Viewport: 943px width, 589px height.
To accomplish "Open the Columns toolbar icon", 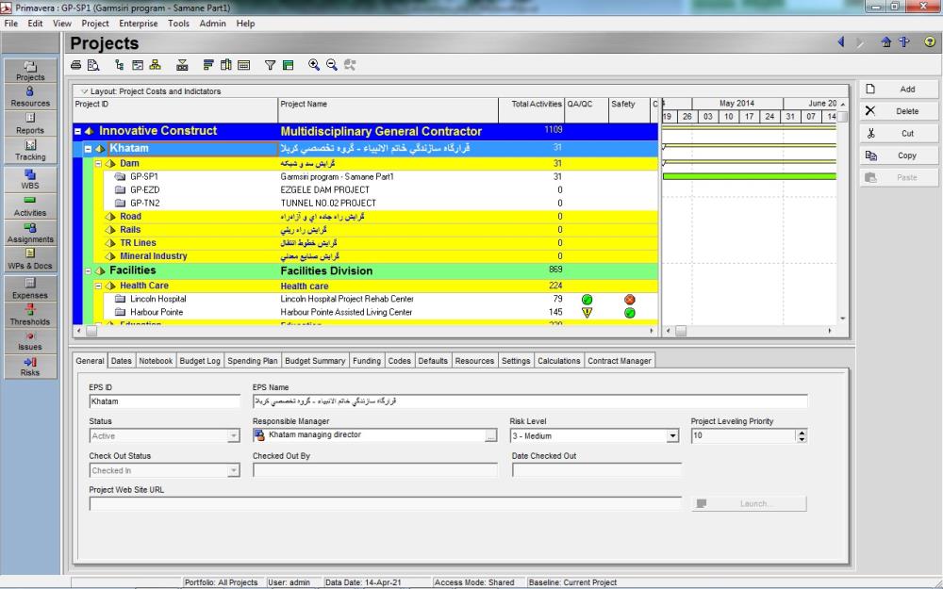I will click(226, 65).
